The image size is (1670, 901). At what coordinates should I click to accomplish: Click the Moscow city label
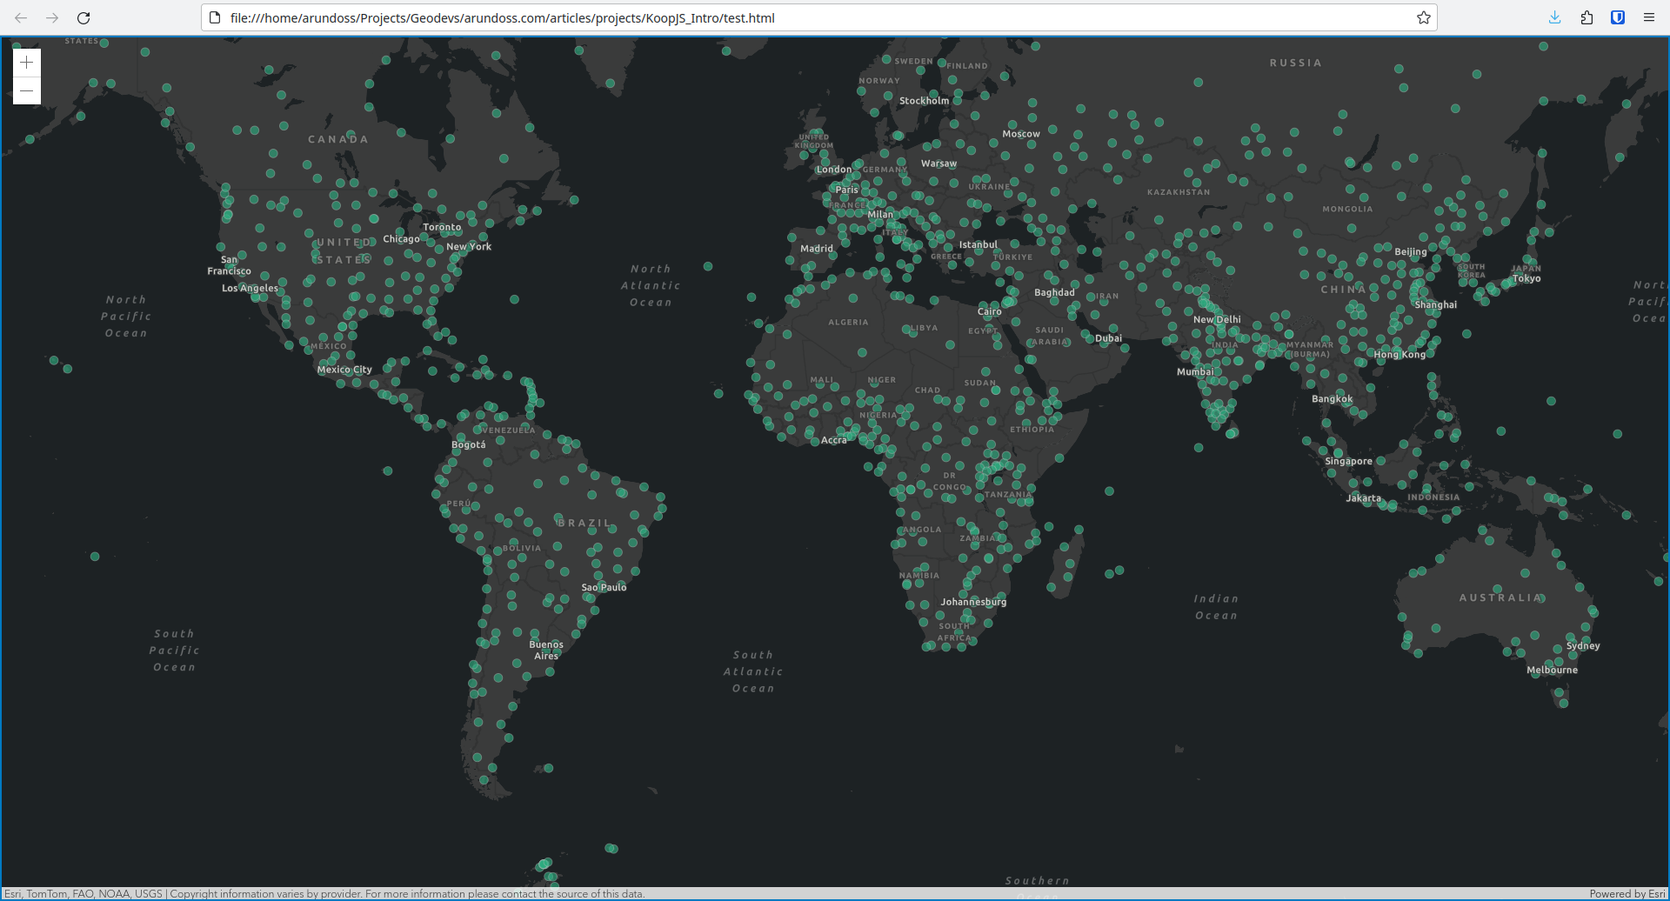tap(1020, 134)
